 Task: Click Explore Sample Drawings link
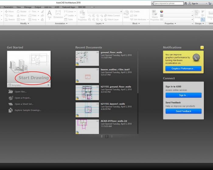[x=28, y=110]
